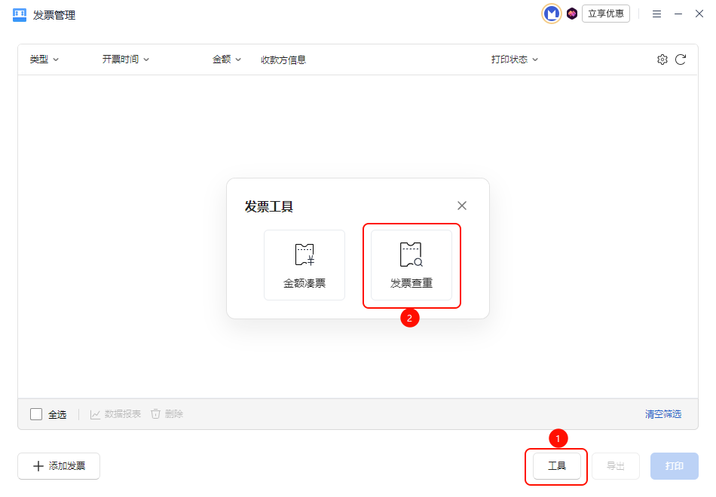Image resolution: width=716 pixels, height=497 pixels.
Task: Toggle the 全选 checkbox
Action: pos(36,413)
